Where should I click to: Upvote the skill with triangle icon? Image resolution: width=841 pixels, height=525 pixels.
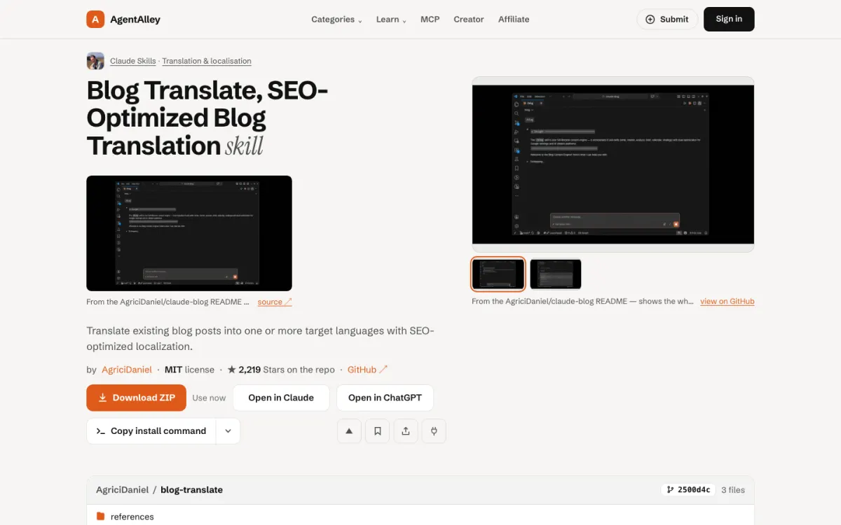pos(350,431)
